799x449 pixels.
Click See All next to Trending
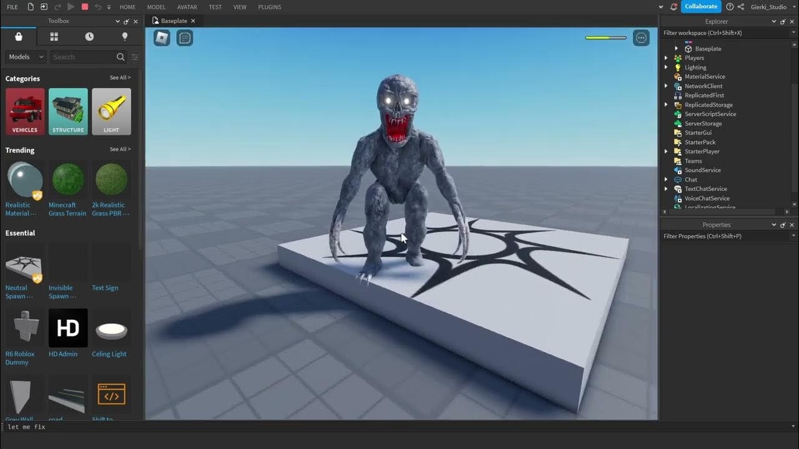120,150
